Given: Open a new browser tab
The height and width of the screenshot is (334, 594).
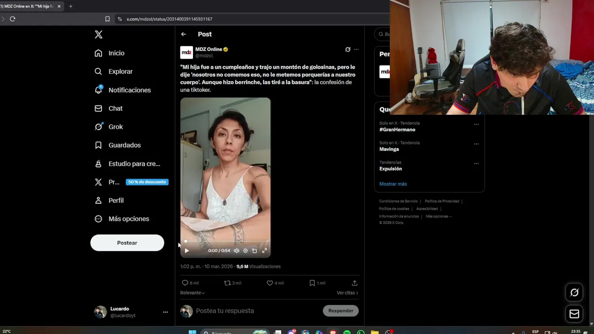Looking at the screenshot, I should point(71,6).
